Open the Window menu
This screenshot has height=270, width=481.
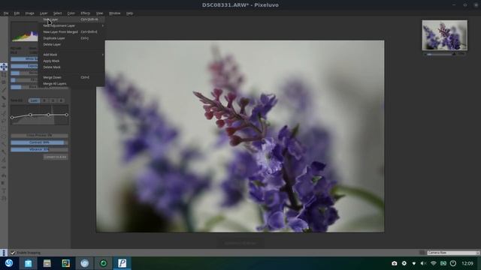pos(115,13)
